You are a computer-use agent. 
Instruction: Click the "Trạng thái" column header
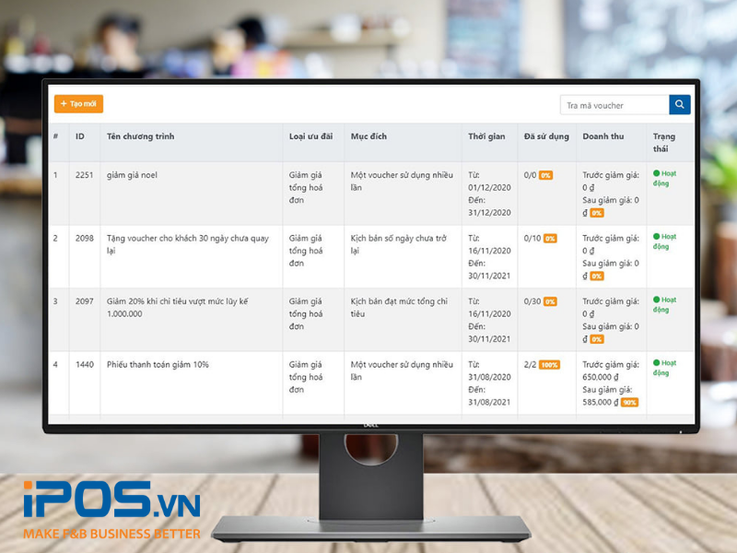664,142
